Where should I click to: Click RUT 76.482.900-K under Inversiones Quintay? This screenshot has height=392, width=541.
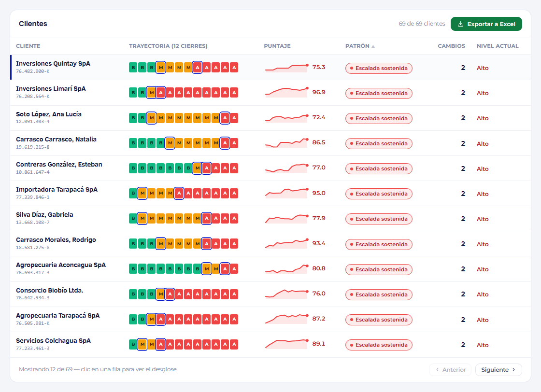pyautogui.click(x=33, y=71)
